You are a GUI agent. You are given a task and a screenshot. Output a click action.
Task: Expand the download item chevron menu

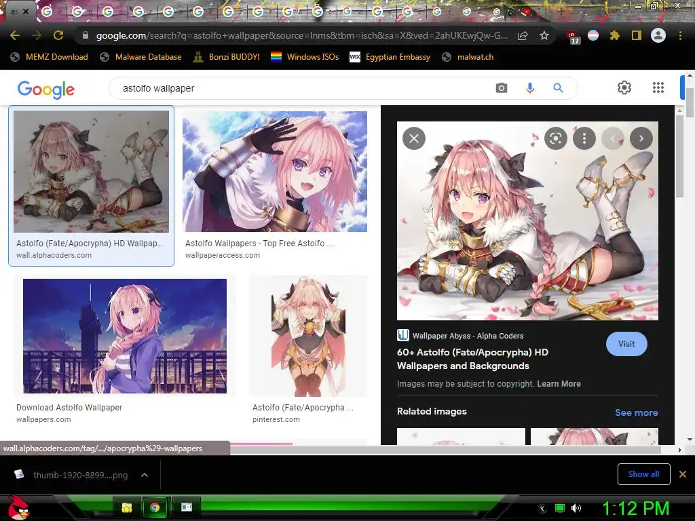(145, 475)
